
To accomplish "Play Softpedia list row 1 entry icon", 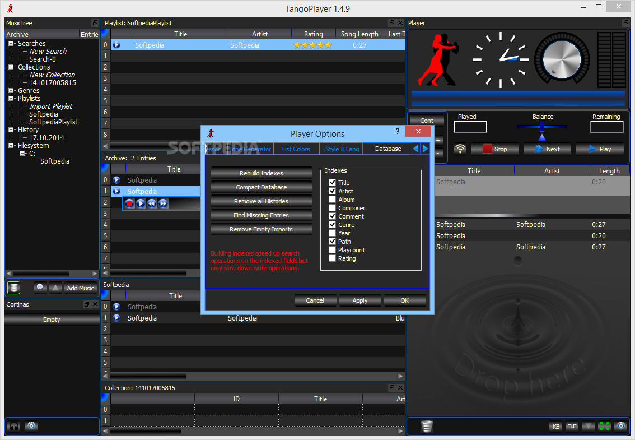I will pos(116,318).
